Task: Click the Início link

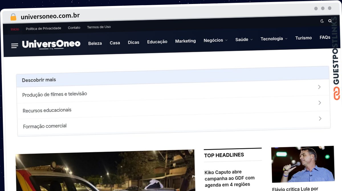Action: click(x=15, y=29)
